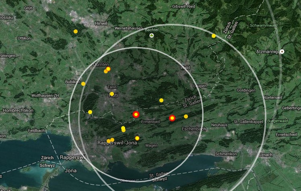Select the yellow marker south of Wald
Image resolution: width=301 pixels, height=191 pixels.
[161, 100]
